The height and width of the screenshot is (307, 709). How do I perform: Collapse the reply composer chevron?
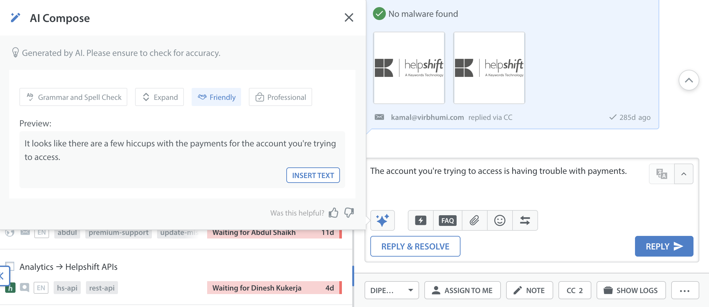pyautogui.click(x=684, y=174)
